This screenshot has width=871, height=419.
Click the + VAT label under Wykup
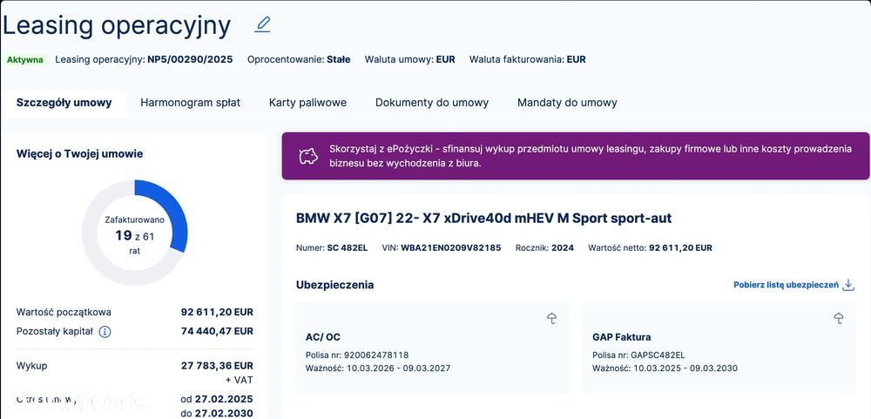240,381
